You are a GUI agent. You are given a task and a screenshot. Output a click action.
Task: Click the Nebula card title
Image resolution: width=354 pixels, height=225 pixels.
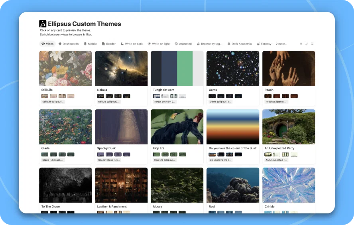pyautogui.click(x=102, y=90)
